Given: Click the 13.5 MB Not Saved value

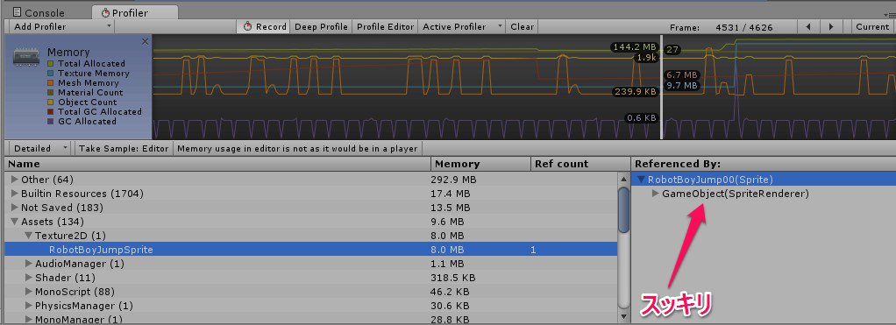Looking at the screenshot, I should coord(451,208).
